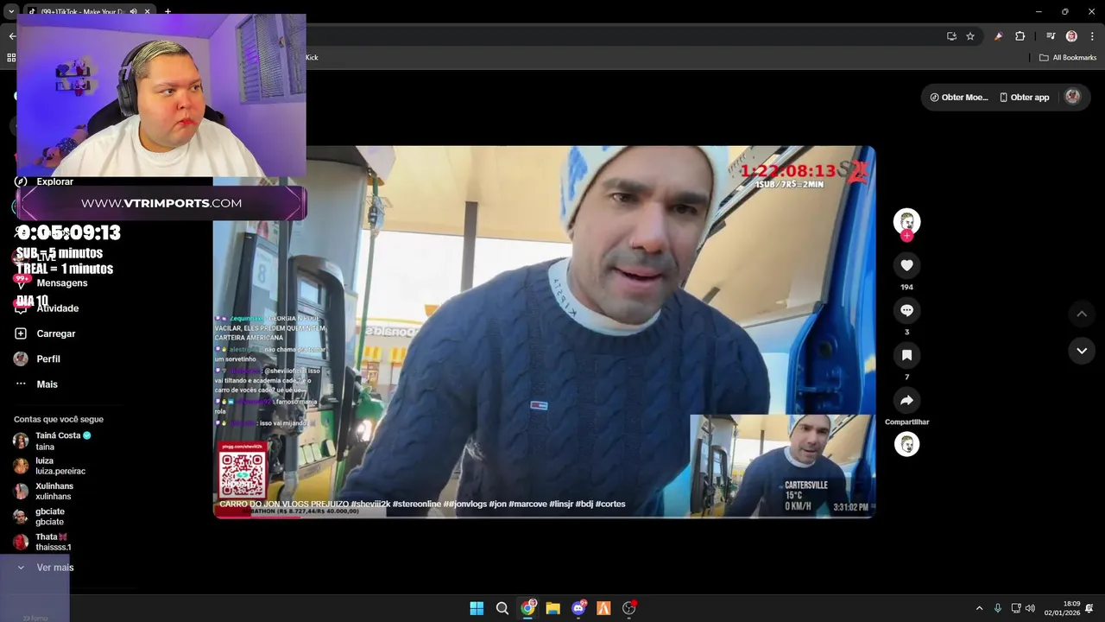Open All Bookmarks folder
This screenshot has height=622, width=1105.
[x=1068, y=57]
